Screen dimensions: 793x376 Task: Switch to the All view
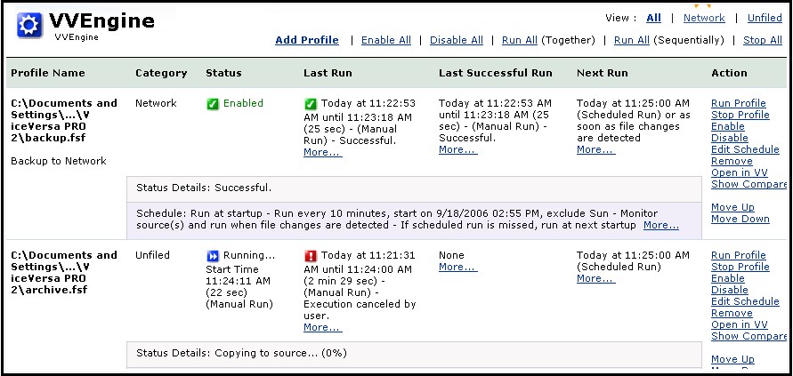point(653,18)
